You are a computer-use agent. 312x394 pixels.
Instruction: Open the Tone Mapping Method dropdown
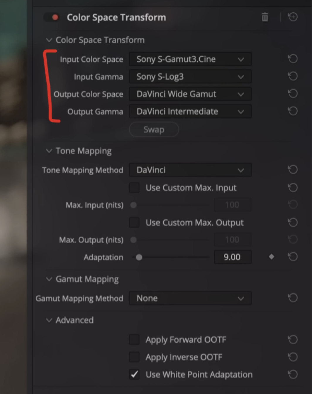click(190, 170)
